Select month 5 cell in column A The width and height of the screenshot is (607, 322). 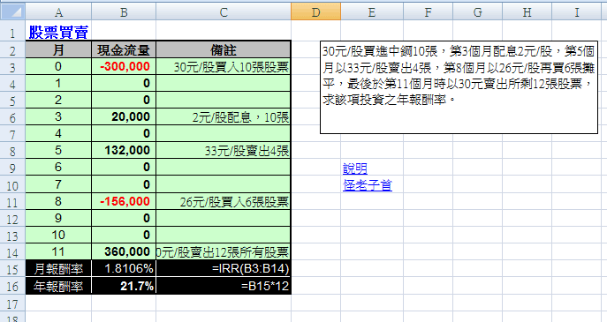click(58, 150)
